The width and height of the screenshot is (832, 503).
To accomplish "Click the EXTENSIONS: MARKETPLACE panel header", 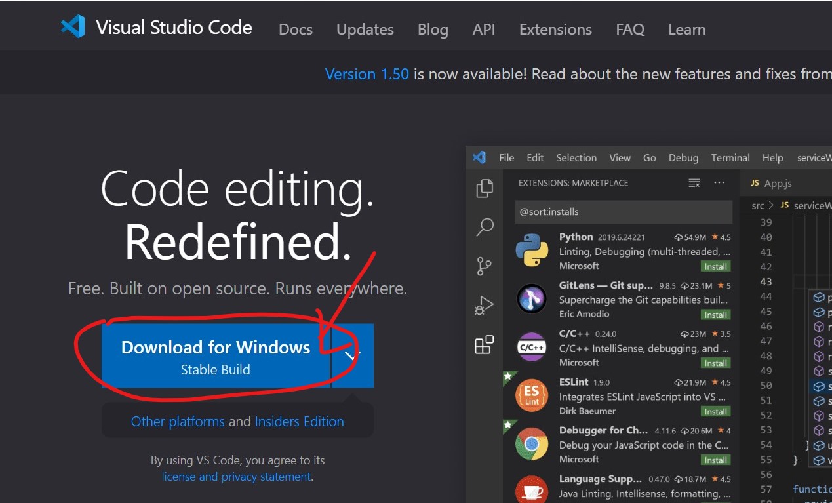I will tap(573, 183).
